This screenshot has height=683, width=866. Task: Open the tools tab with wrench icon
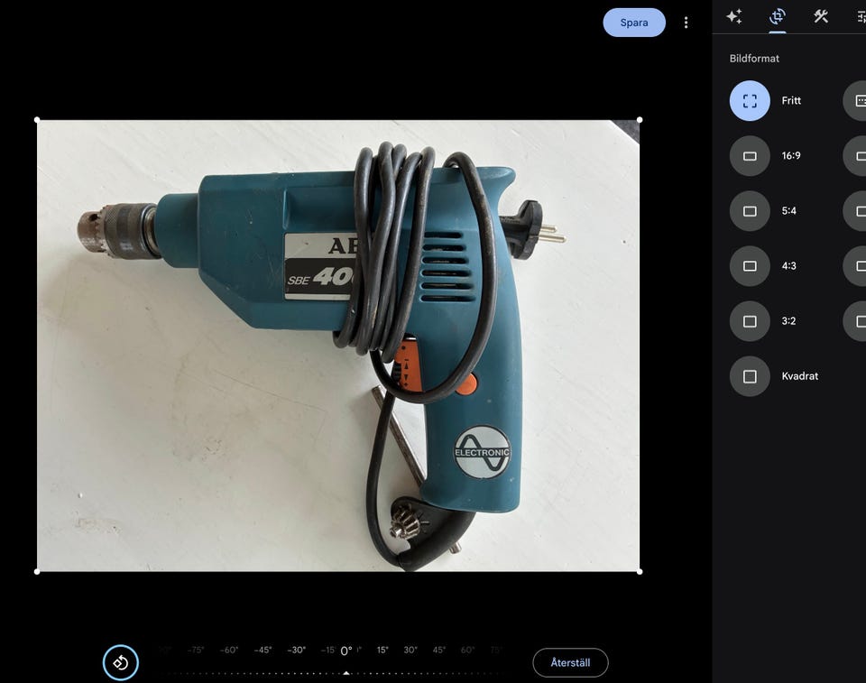pos(821,16)
